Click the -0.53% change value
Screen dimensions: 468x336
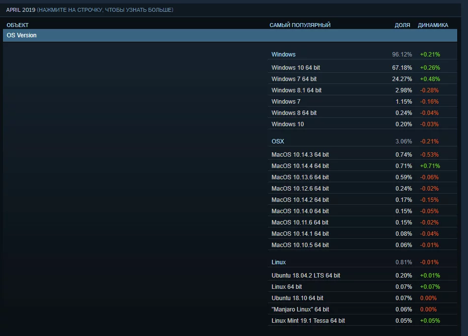(429, 155)
